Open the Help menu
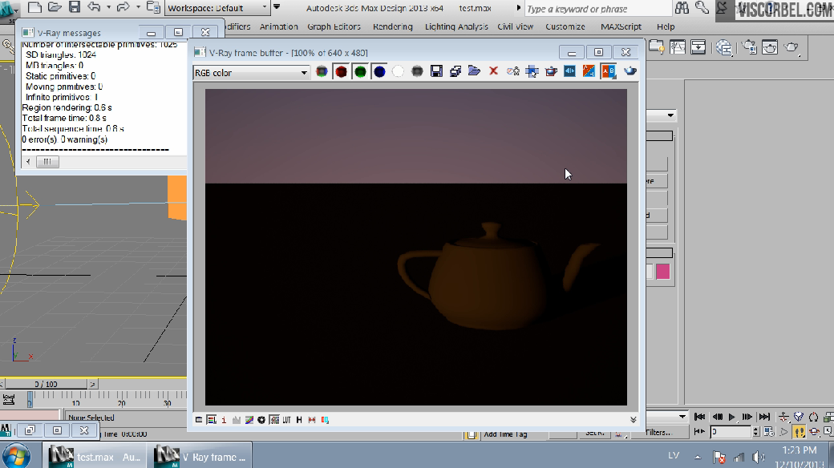 pyautogui.click(x=666, y=26)
